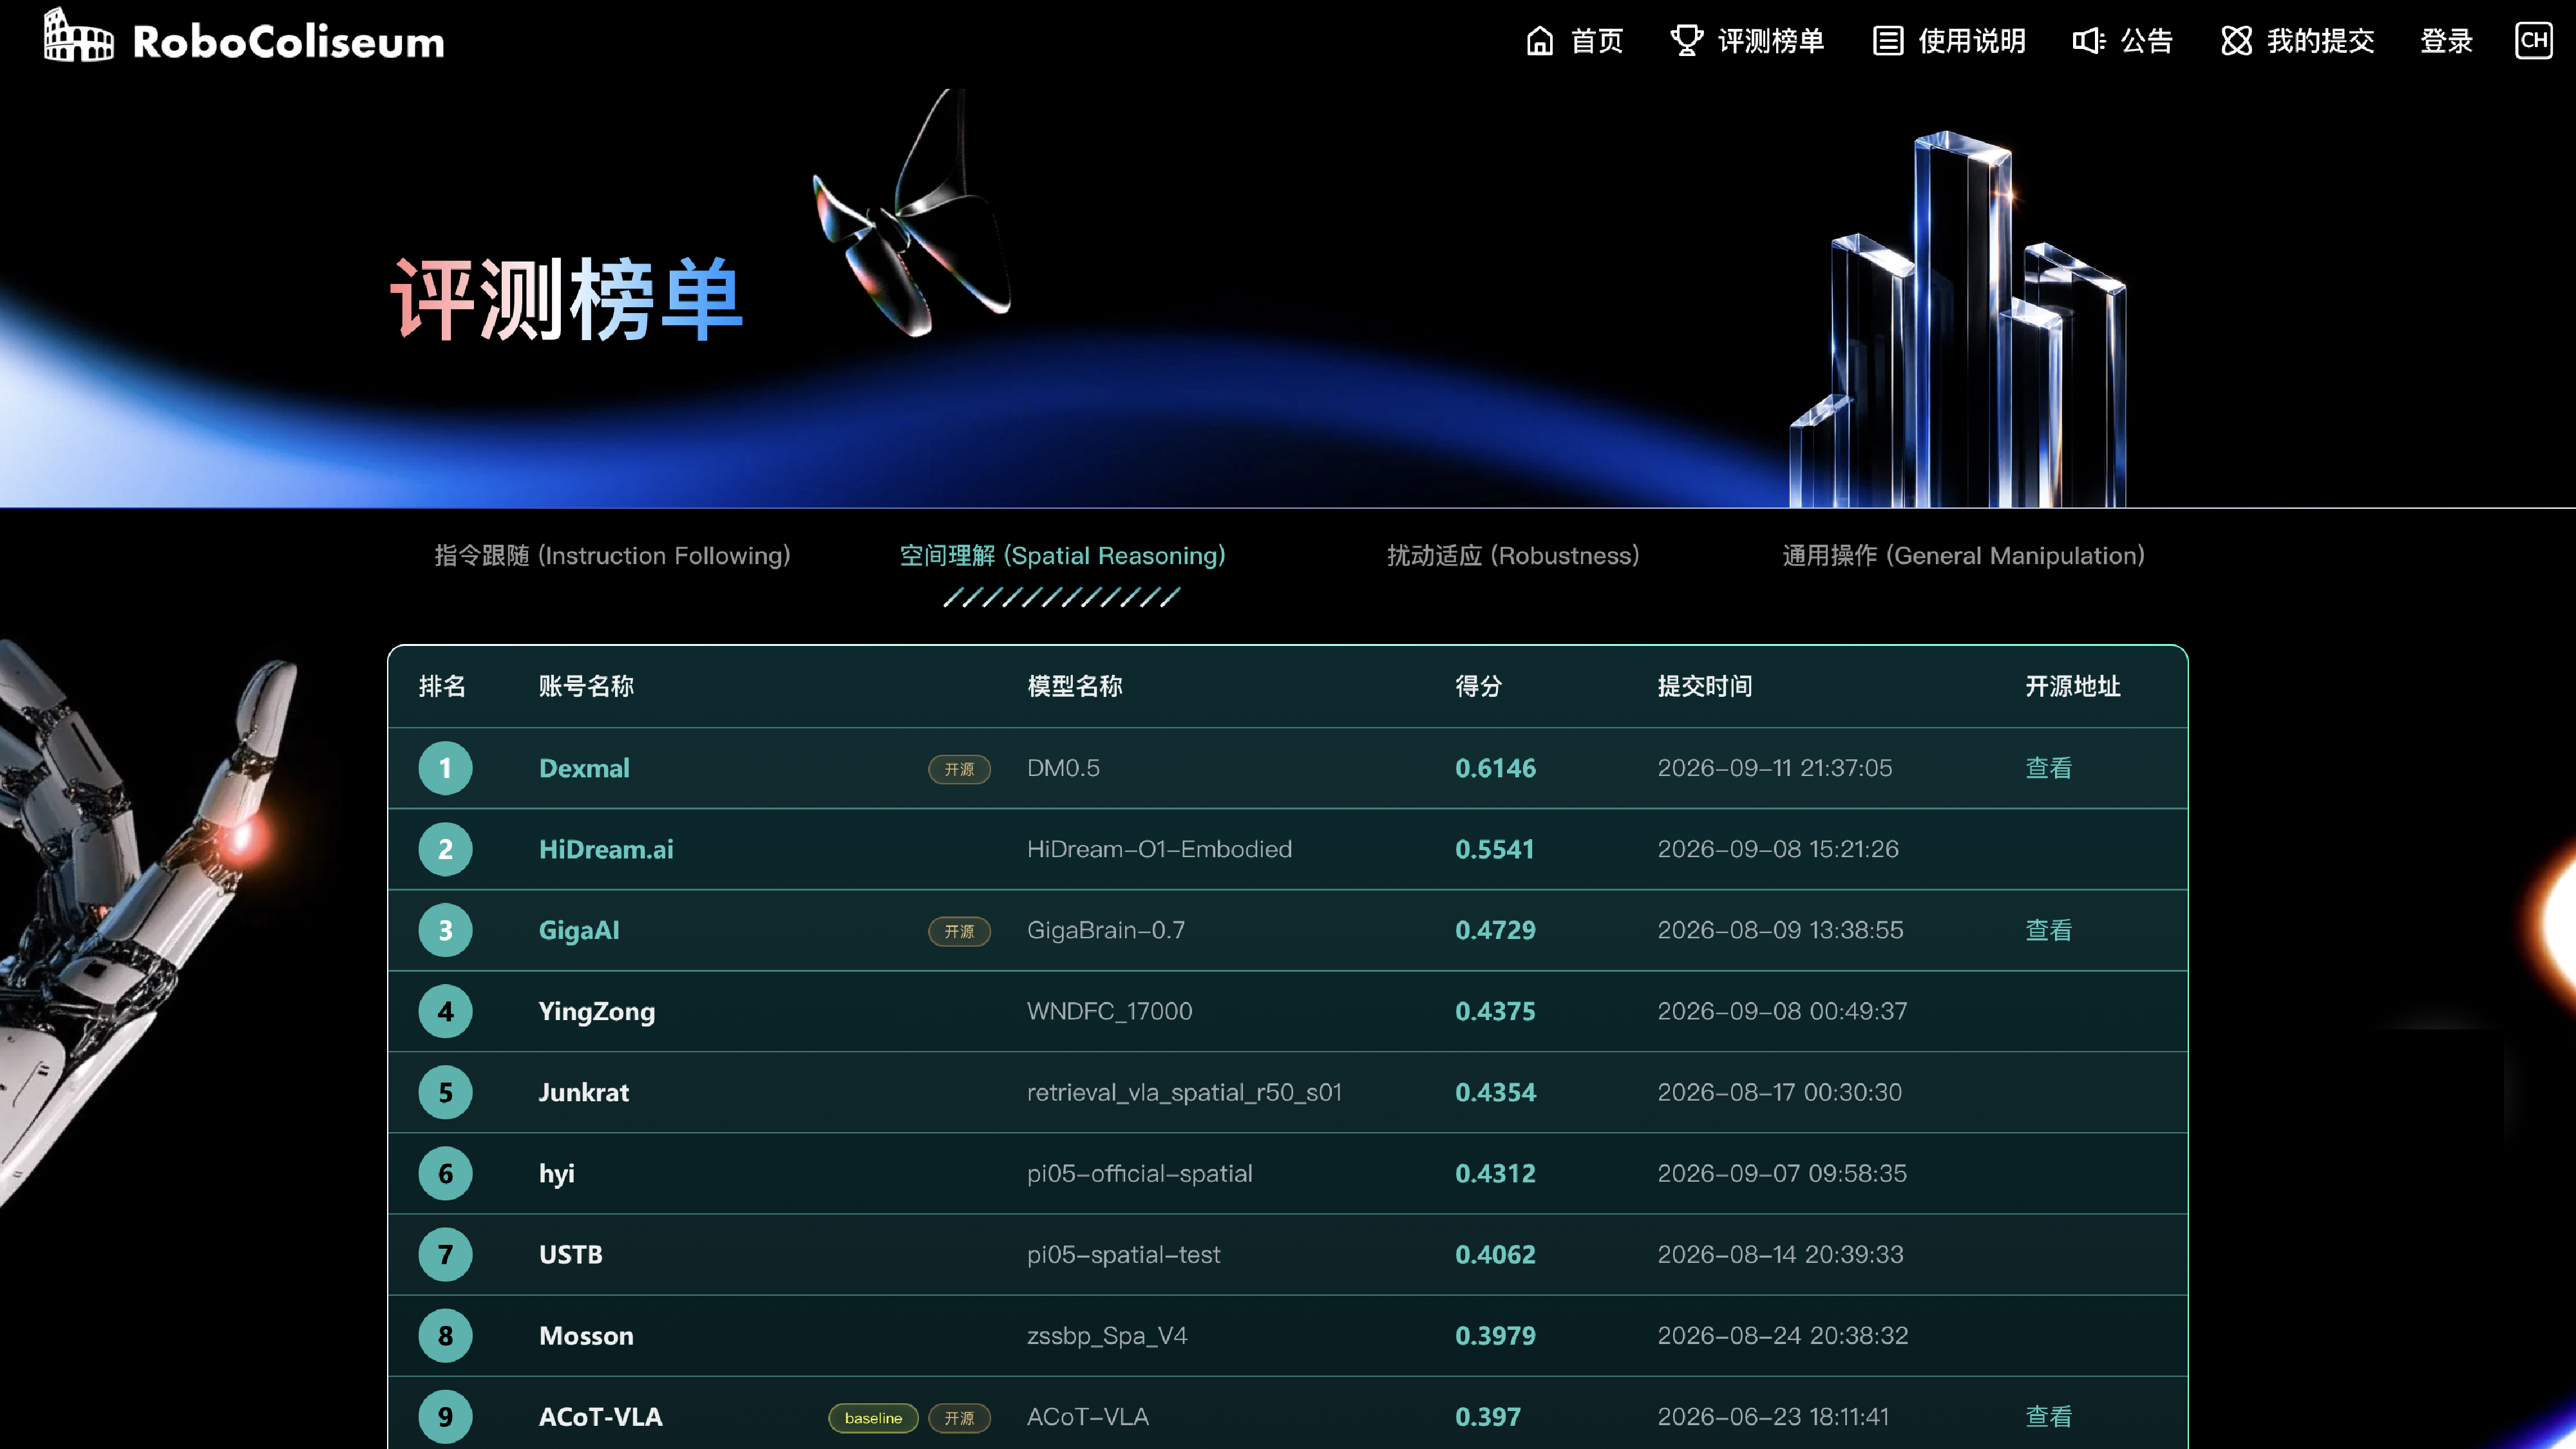This screenshot has height=1449, width=2576.
Task: Switch to General Manipulation tab
Action: coord(1963,555)
